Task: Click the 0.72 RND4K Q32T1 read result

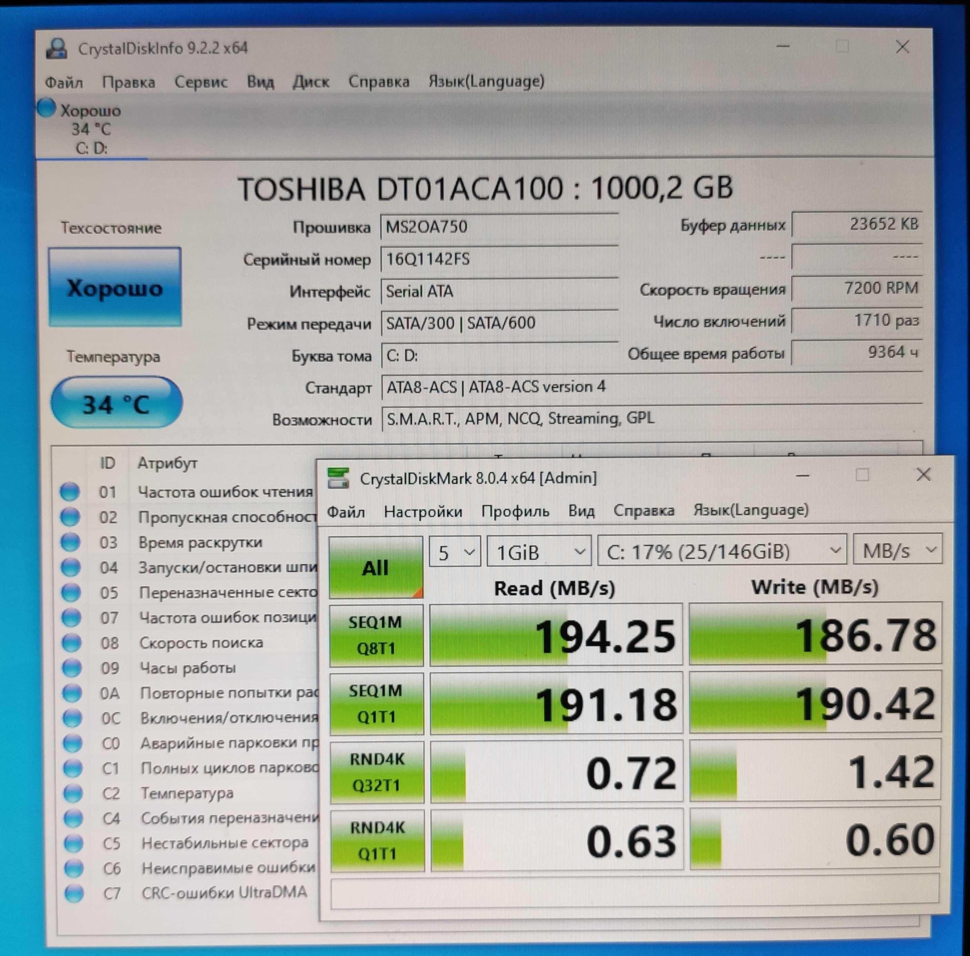Action: (x=557, y=772)
